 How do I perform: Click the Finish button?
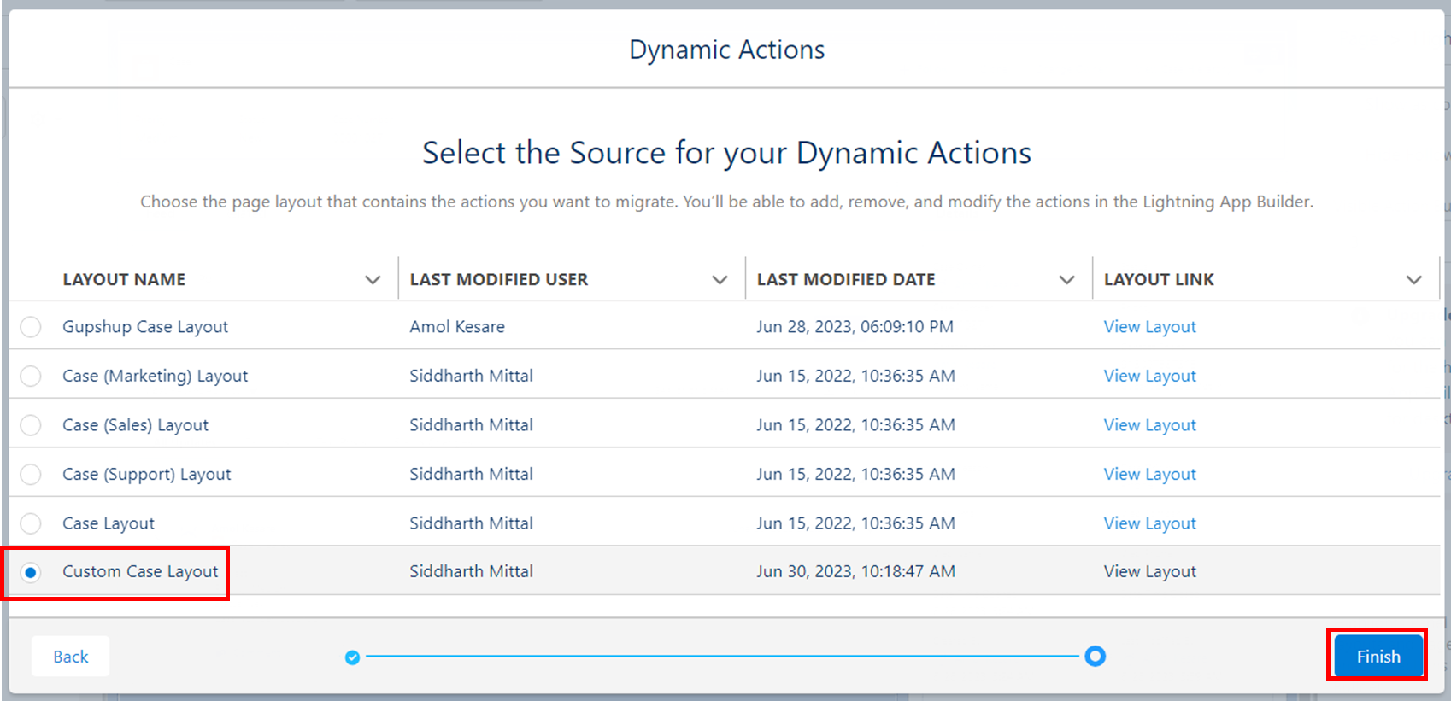point(1378,657)
